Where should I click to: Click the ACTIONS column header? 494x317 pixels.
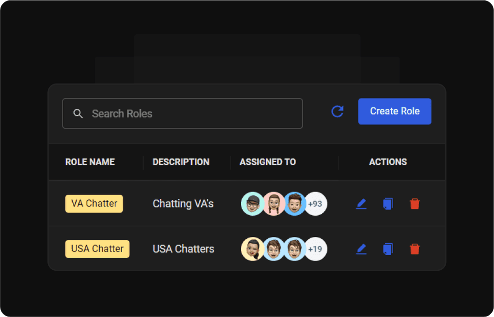point(388,162)
